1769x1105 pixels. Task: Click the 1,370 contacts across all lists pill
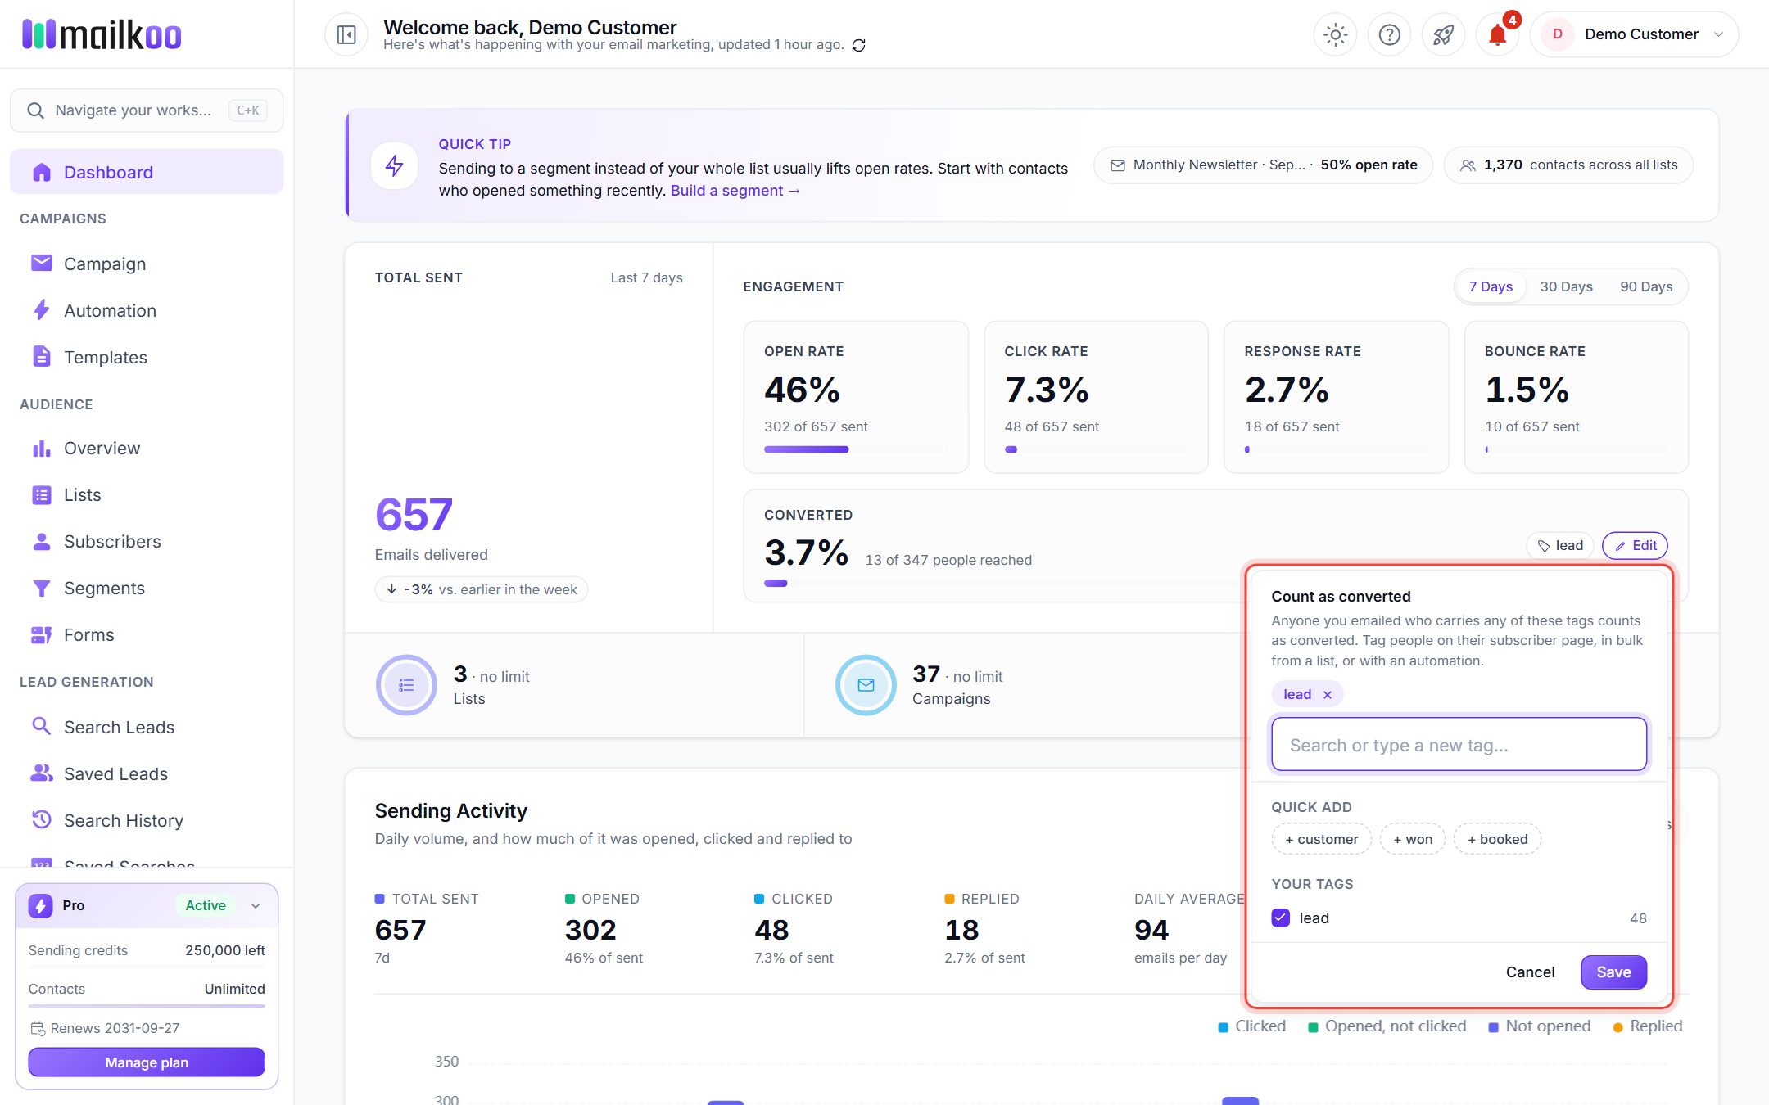(1568, 165)
